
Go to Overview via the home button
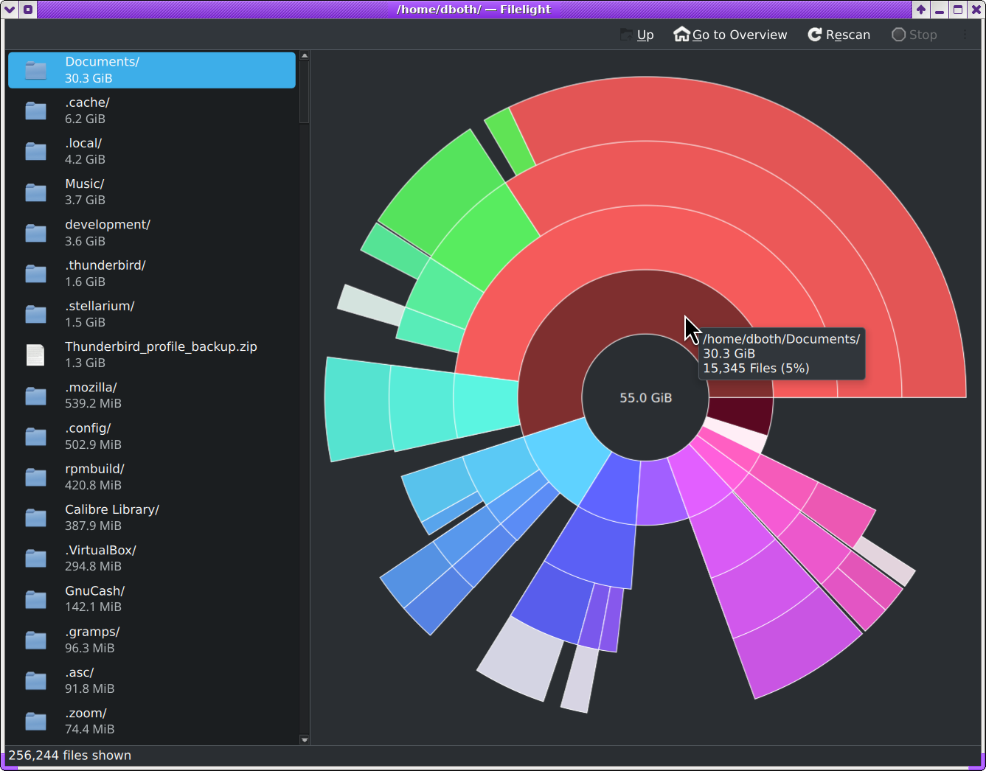[x=730, y=35]
